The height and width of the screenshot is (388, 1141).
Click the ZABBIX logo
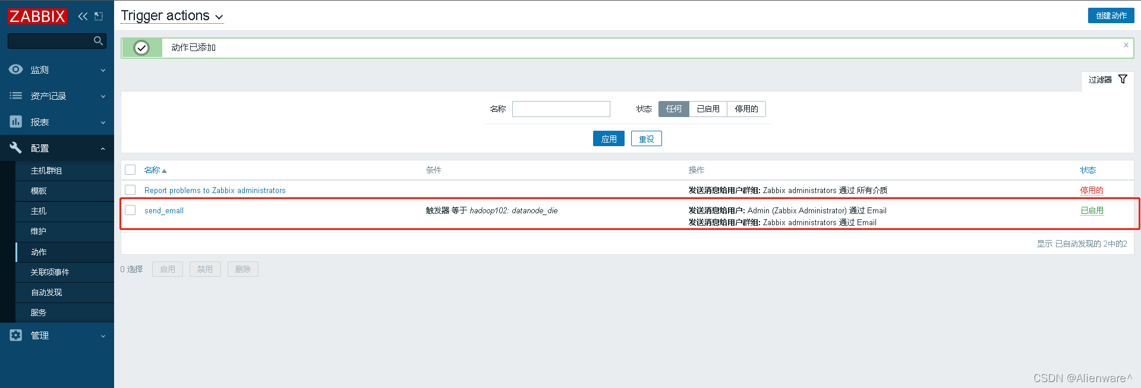(37, 16)
